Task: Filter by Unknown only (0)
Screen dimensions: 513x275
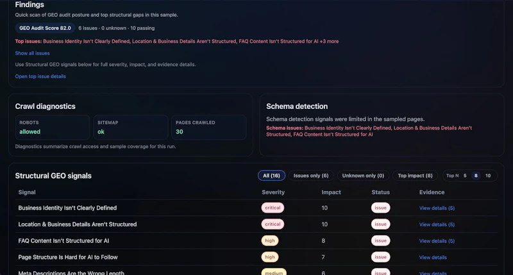Action: coord(363,176)
